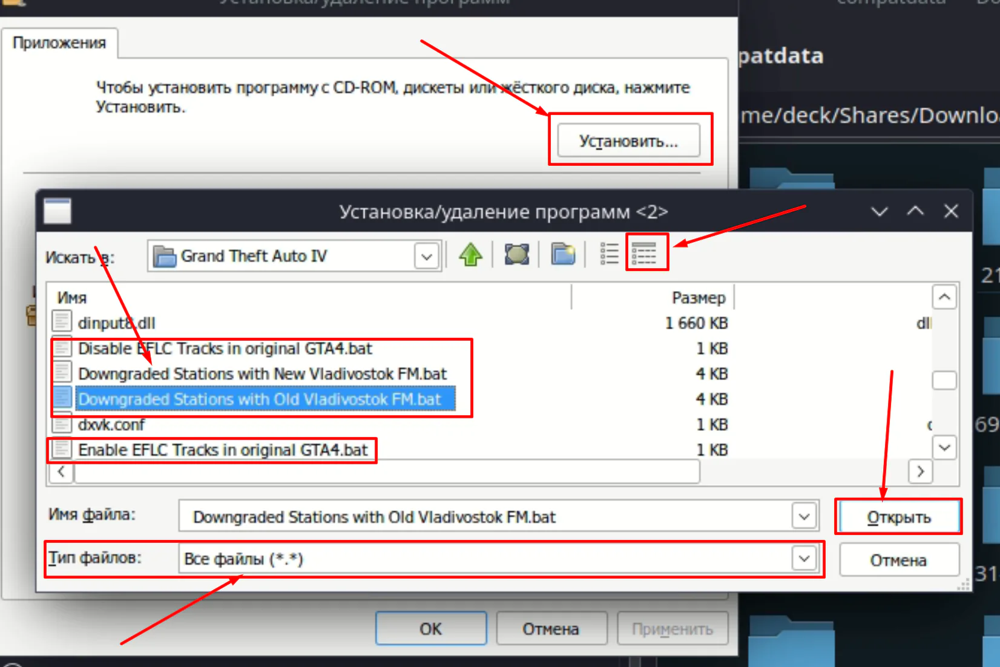The image size is (1000, 667).
Task: Click folder icon in Grand Theft Auto IV combo
Action: coord(165,257)
